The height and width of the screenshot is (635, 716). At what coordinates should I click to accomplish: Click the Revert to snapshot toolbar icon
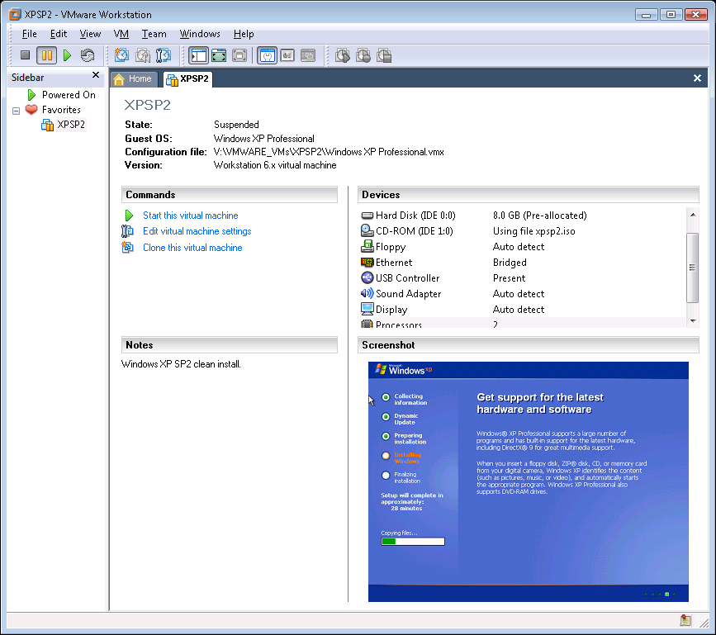coord(143,55)
